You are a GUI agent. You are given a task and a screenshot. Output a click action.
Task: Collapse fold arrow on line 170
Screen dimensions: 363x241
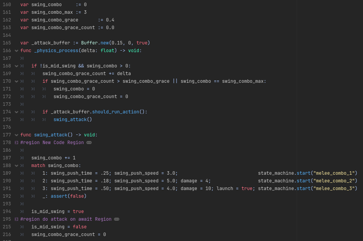[16, 81]
